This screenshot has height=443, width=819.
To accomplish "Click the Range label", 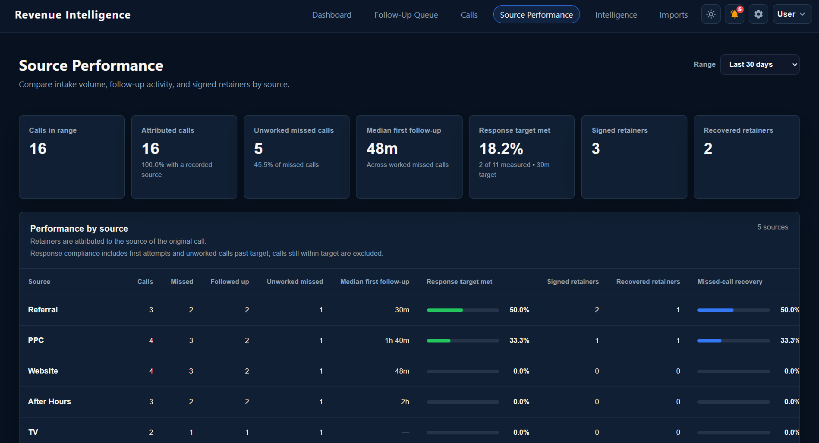I will coord(704,64).
